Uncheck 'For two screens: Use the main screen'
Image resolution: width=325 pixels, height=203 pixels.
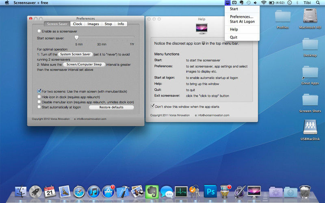pos(39,91)
